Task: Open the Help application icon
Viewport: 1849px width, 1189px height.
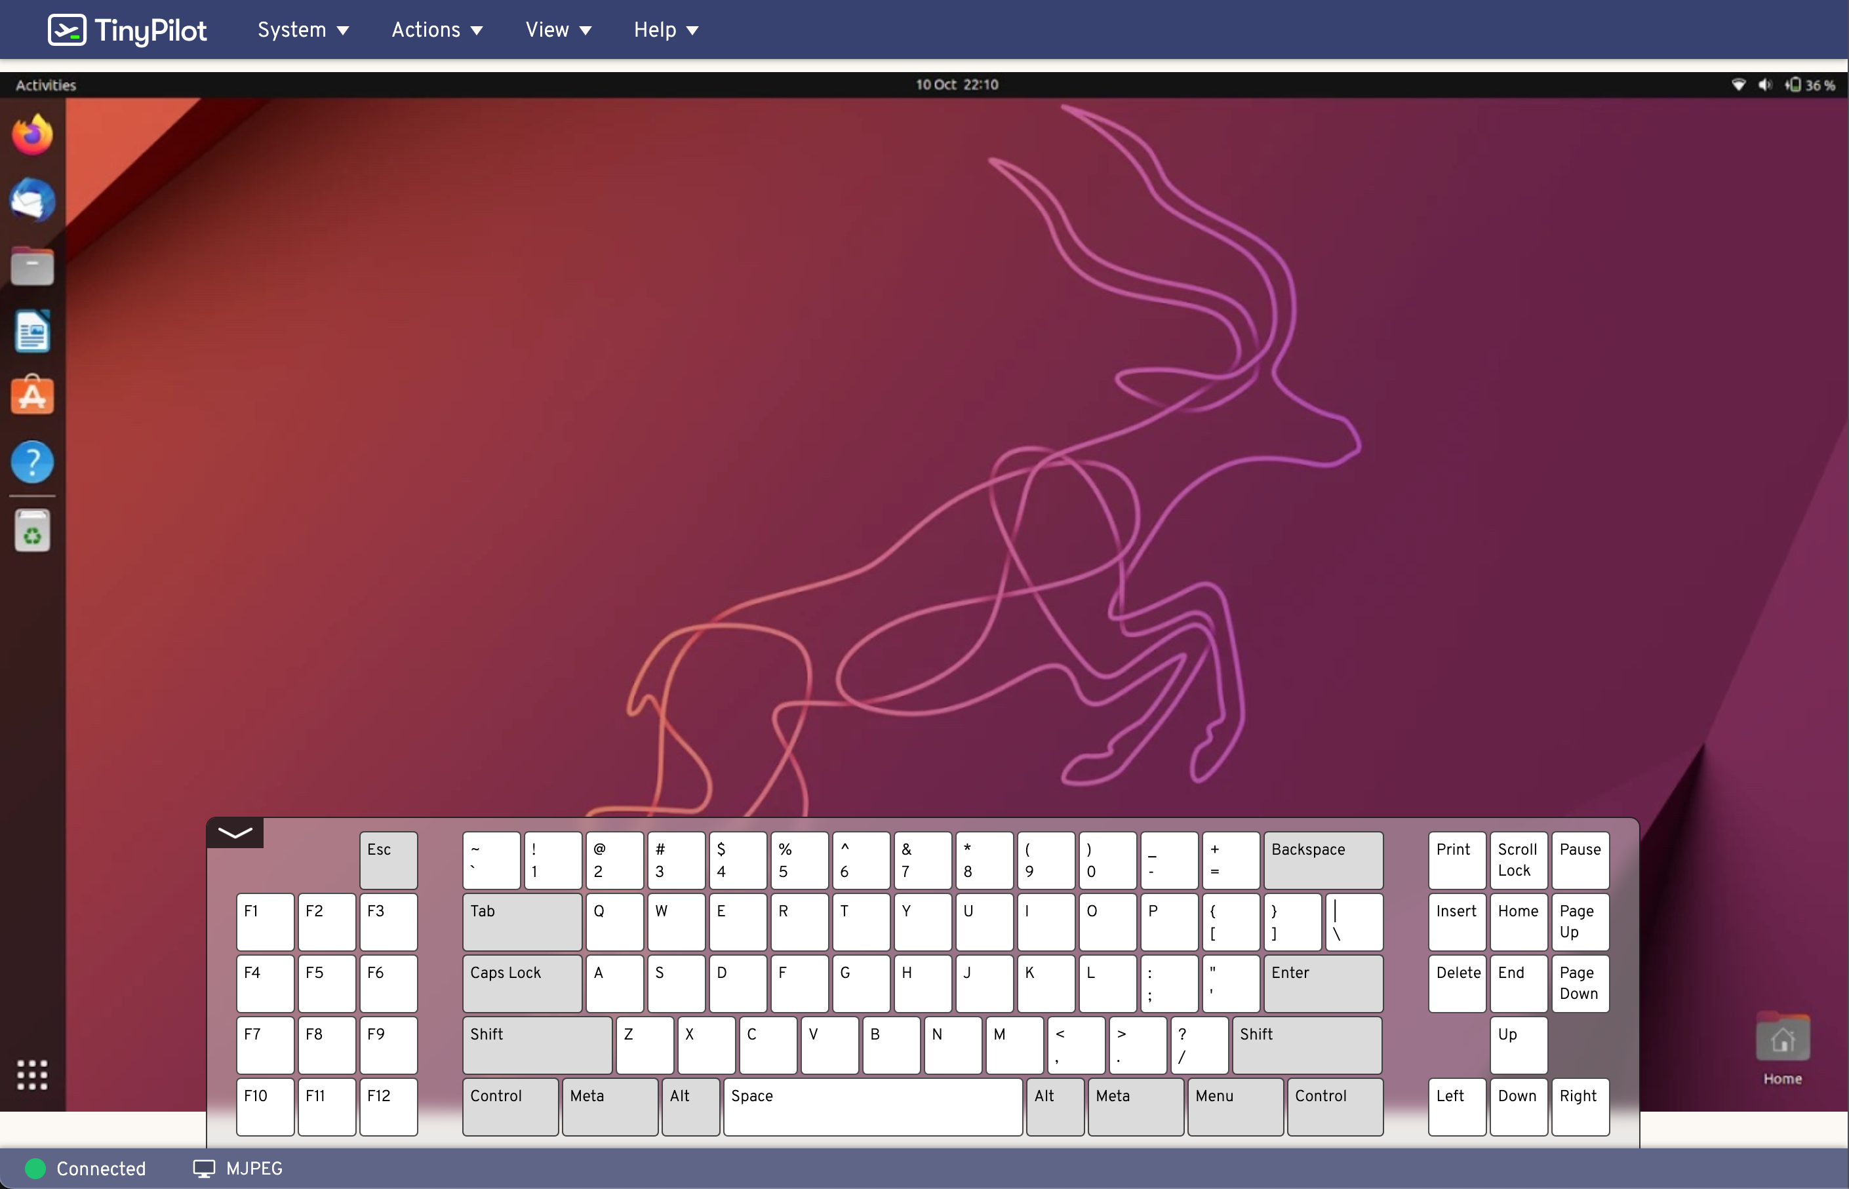Action: point(31,461)
